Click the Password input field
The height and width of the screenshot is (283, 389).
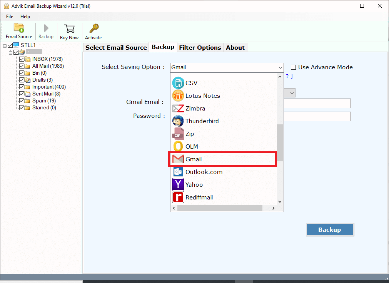tap(317, 116)
